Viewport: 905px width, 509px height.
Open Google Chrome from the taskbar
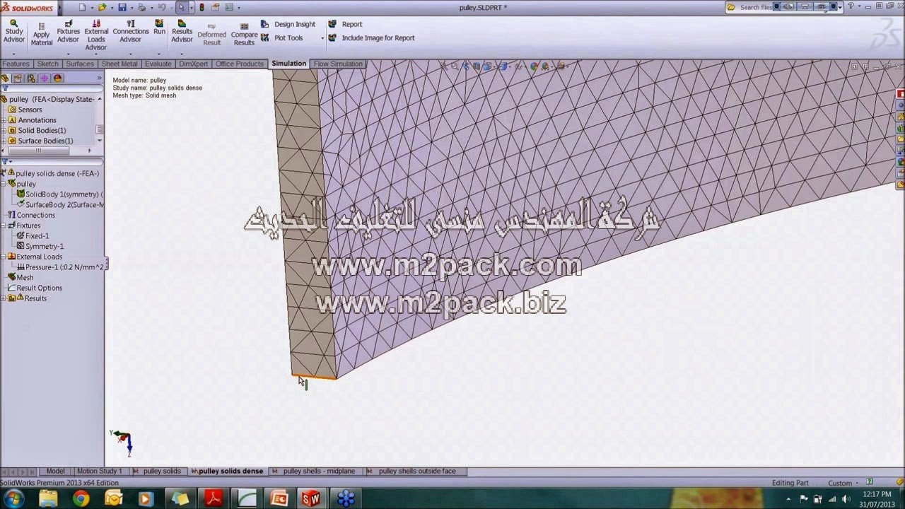pos(81,498)
